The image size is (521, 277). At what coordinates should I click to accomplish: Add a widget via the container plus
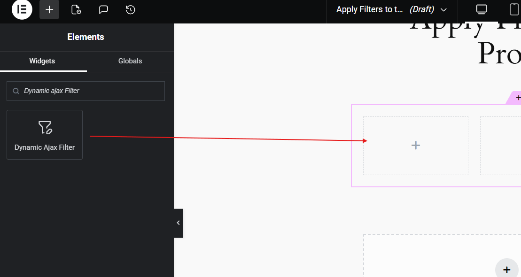click(x=415, y=145)
